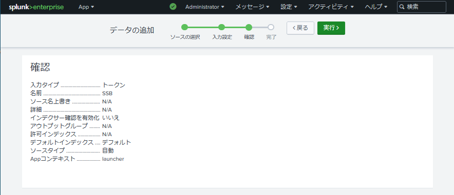454x195 pixels.
Task: Click the データの追加 title
Action: tap(132, 30)
